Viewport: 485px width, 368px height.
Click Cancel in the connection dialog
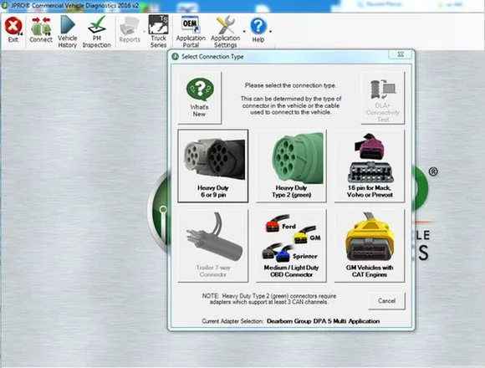(386, 300)
